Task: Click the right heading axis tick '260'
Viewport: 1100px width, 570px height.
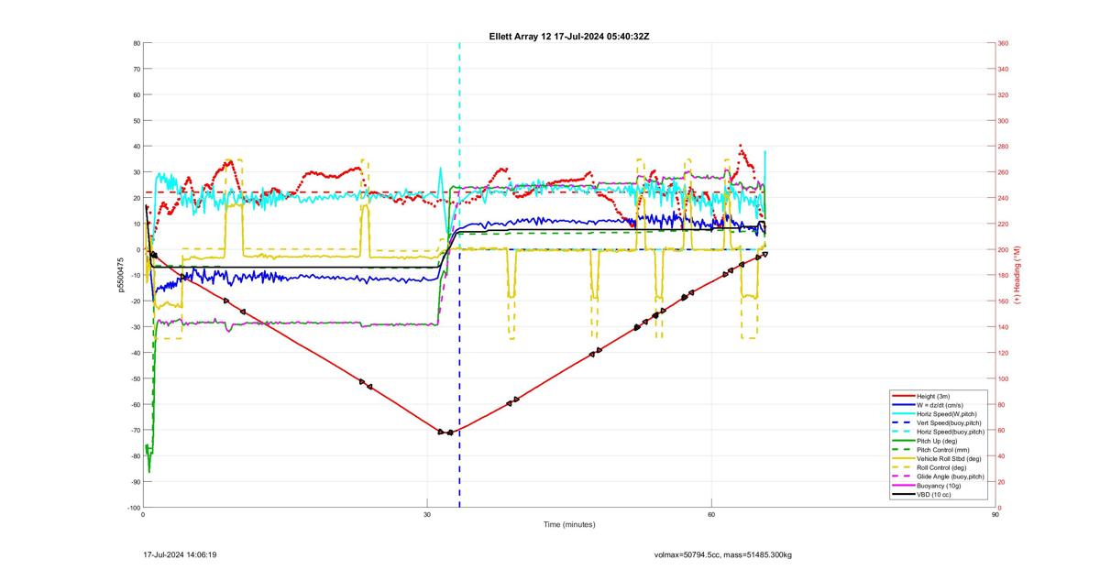Action: point(1003,172)
